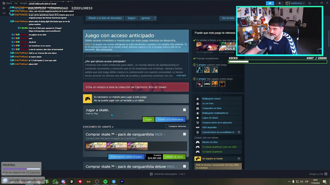Click the green Jugar button
Viewport: 330px width, 185px height.
pyautogui.click(x=148, y=119)
